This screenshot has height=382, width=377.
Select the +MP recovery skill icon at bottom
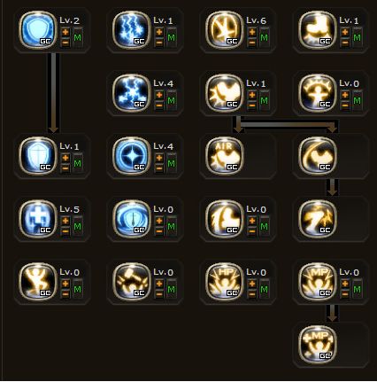318,345
